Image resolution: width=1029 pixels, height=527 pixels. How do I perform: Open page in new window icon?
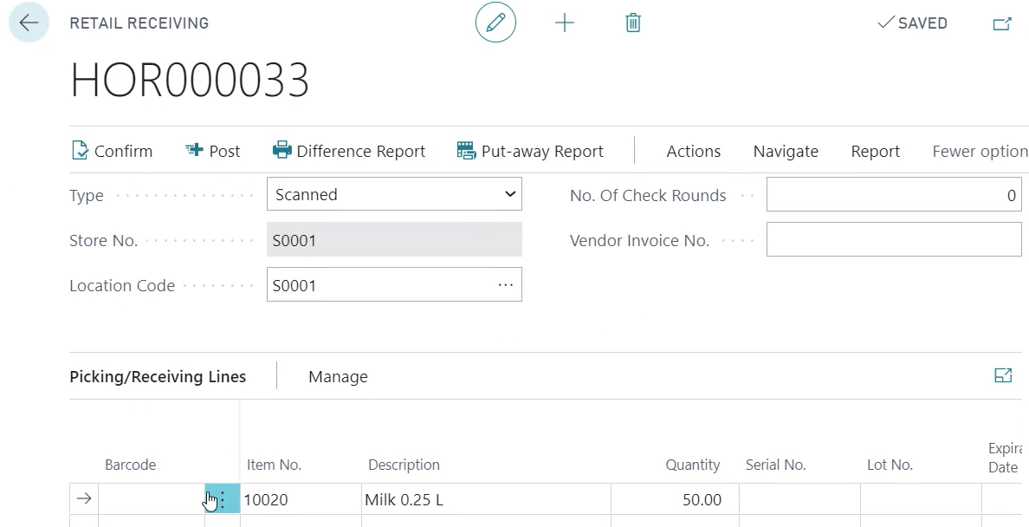coord(1001,24)
